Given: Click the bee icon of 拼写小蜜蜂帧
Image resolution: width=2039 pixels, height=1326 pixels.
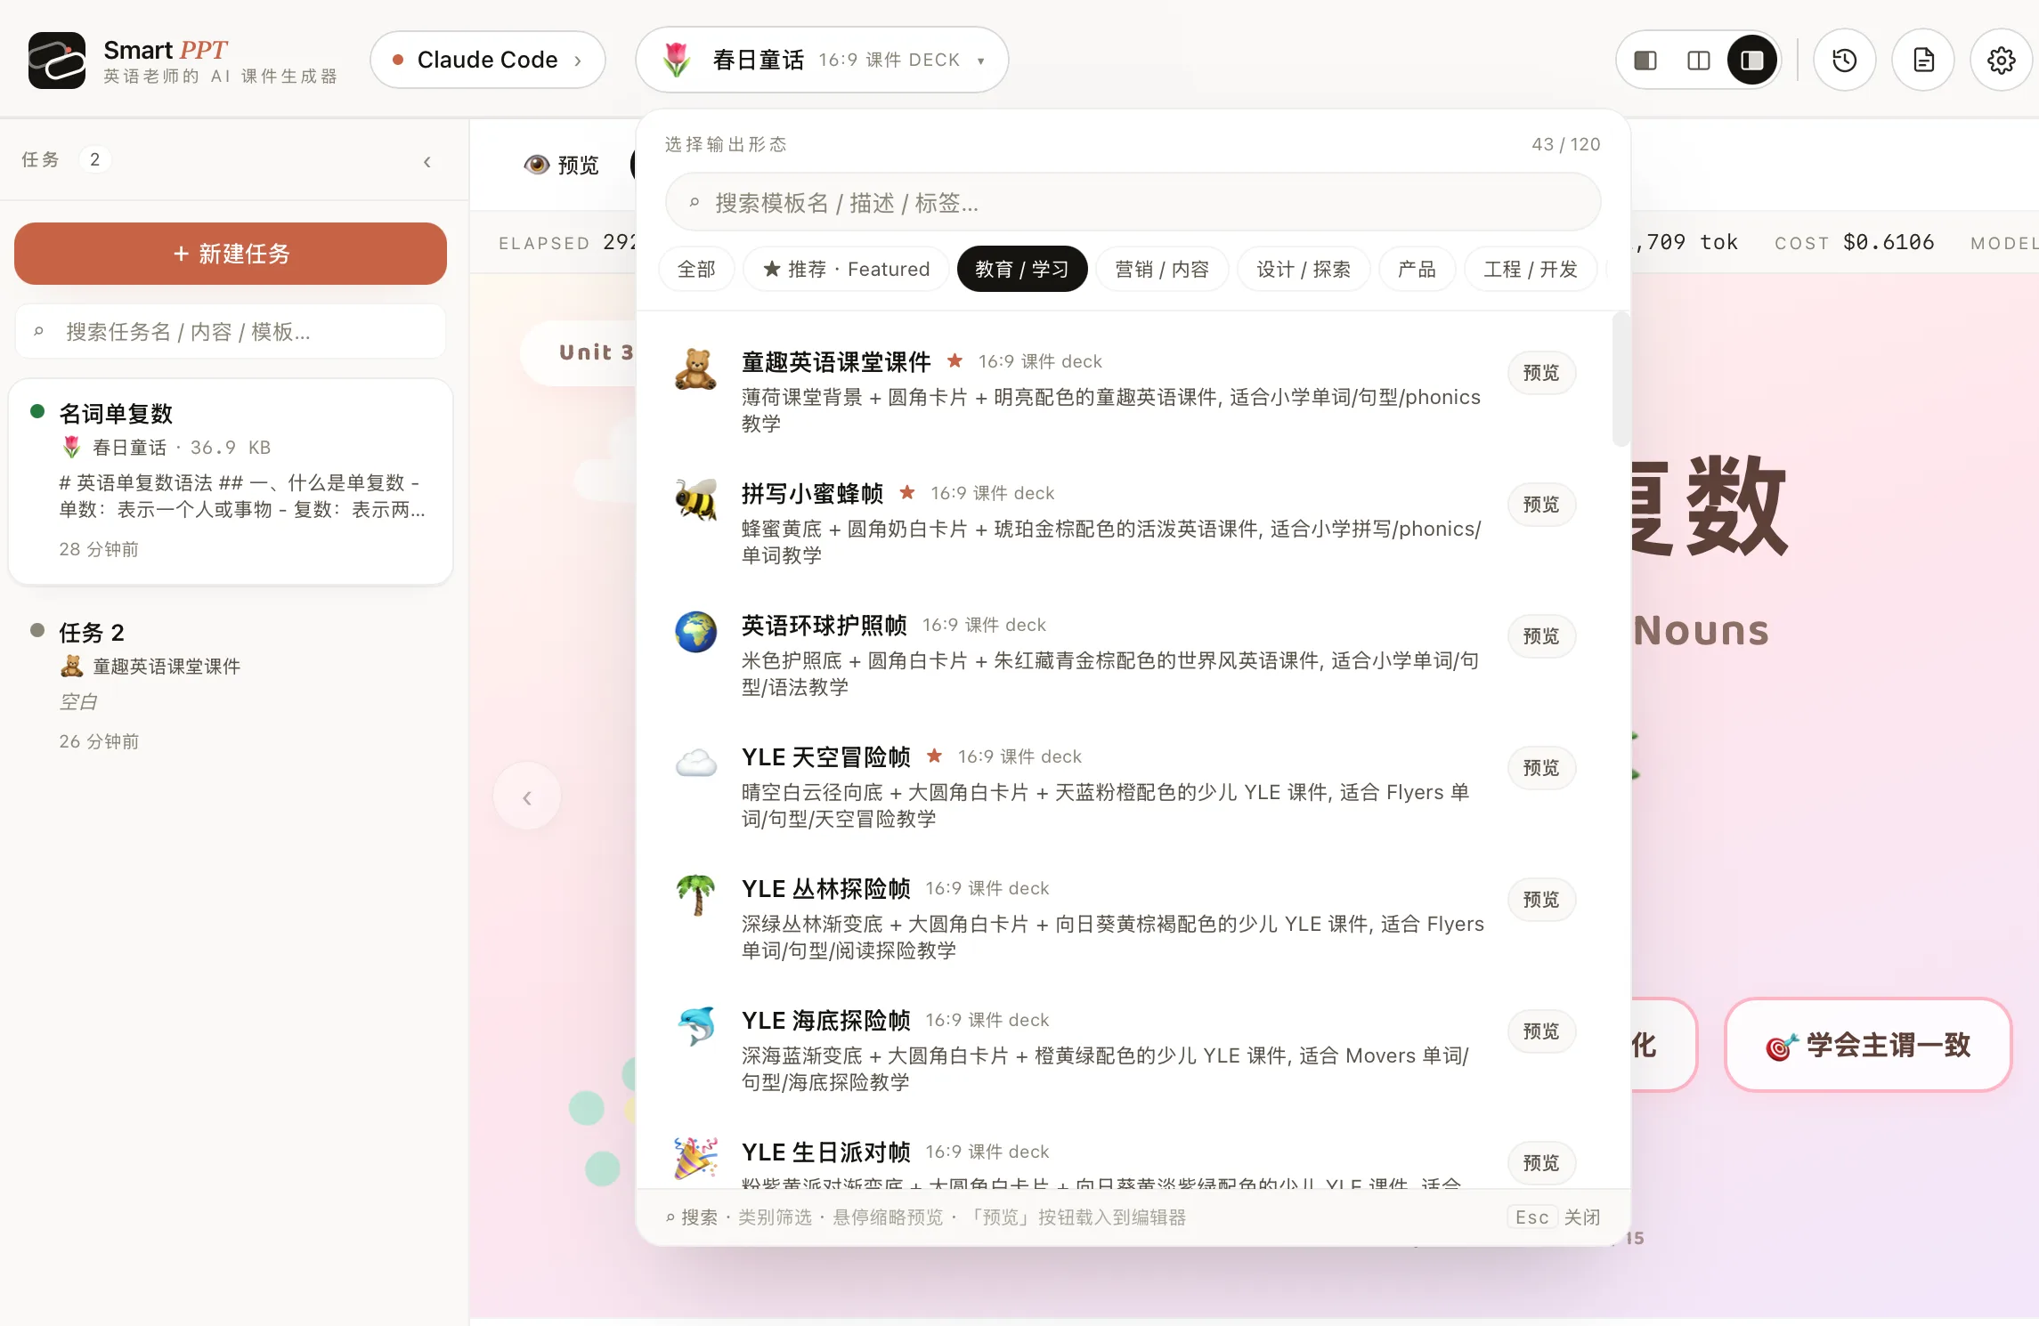Looking at the screenshot, I should click(695, 500).
